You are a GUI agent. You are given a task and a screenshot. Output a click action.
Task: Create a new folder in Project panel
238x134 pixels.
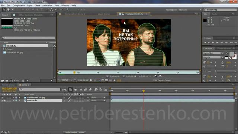(7, 80)
